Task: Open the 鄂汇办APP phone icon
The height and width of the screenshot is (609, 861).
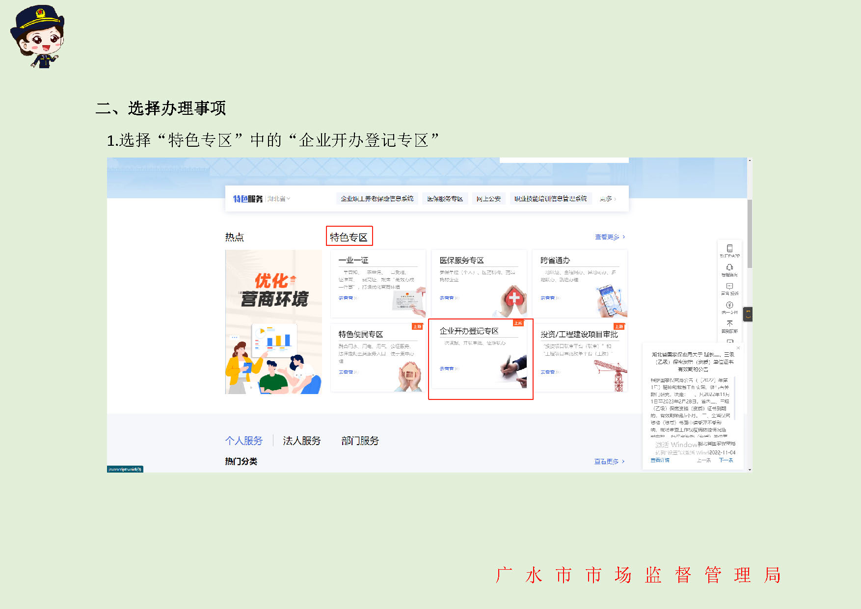Action: click(730, 248)
